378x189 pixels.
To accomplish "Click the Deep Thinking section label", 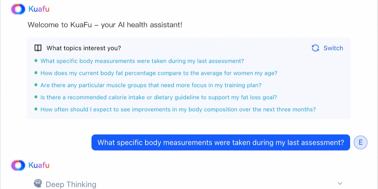I will pos(71,184).
